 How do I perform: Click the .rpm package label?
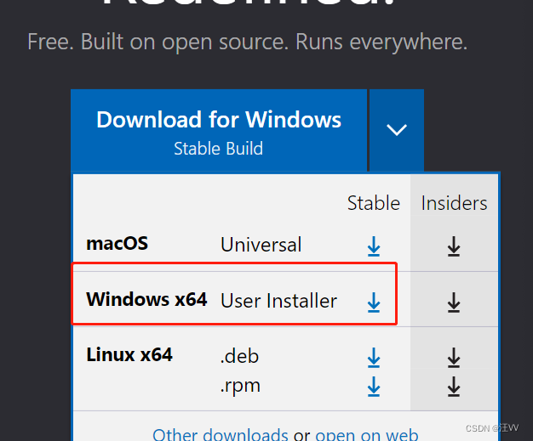240,386
